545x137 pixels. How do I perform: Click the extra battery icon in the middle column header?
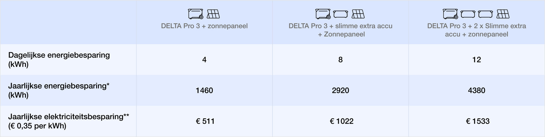pyautogui.click(x=341, y=14)
